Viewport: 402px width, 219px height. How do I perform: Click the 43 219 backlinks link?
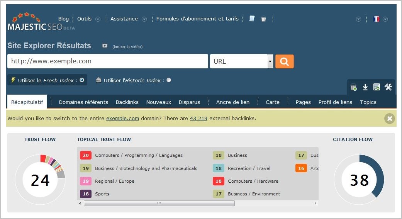tap(198, 119)
